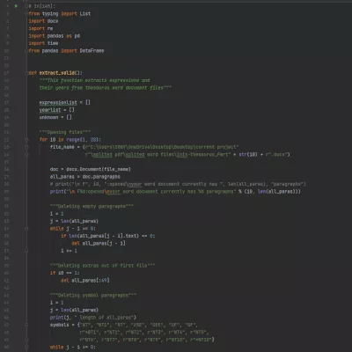Click the print statement with len(all_paras)
The image size is (352, 352).
click(x=175, y=192)
